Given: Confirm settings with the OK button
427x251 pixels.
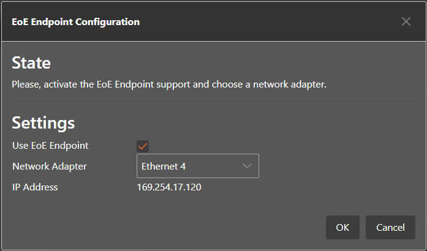Looking at the screenshot, I should [x=342, y=227].
